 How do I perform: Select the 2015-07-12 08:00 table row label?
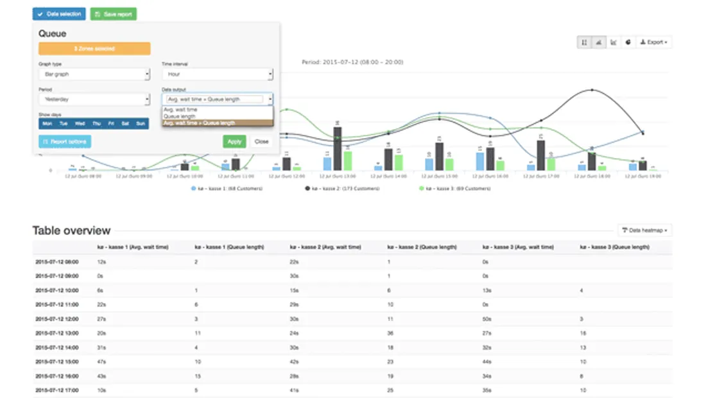click(57, 262)
